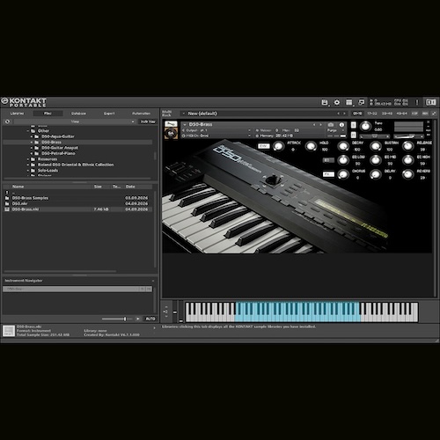
Task: Go to previous multi preset arrow
Action: (338, 114)
